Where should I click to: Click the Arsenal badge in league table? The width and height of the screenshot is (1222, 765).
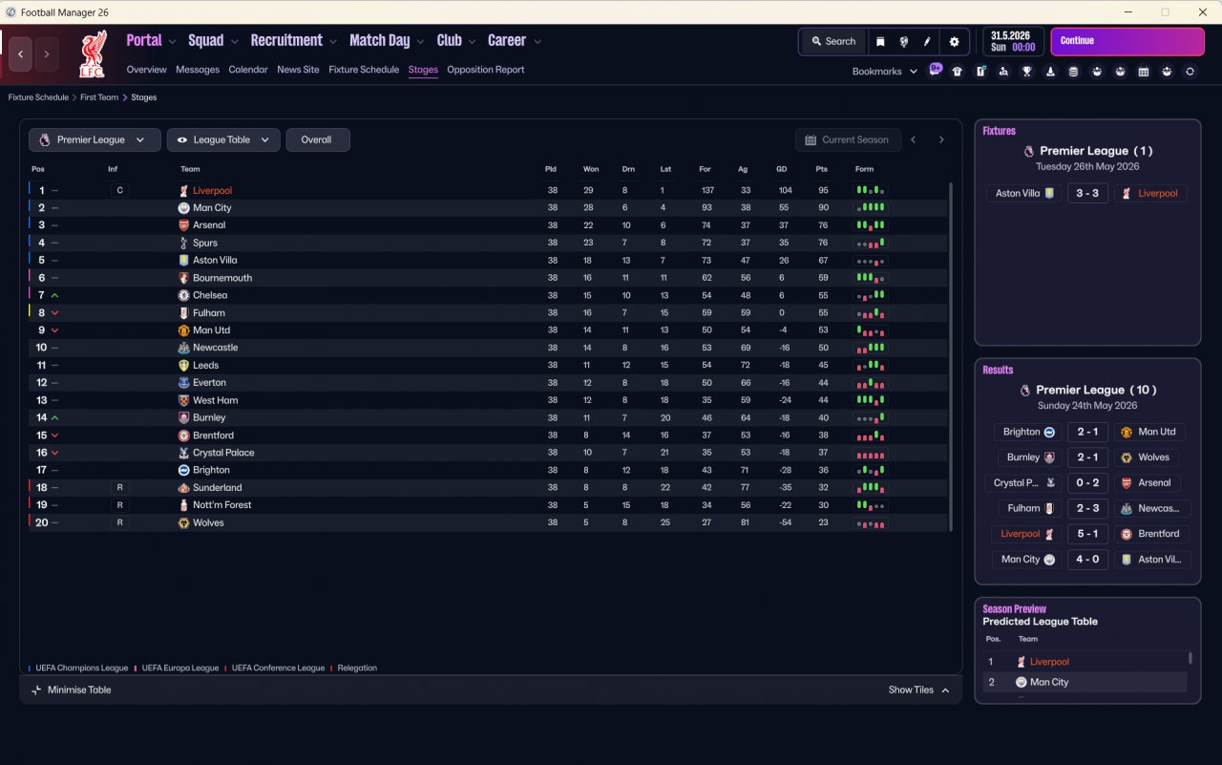183,225
